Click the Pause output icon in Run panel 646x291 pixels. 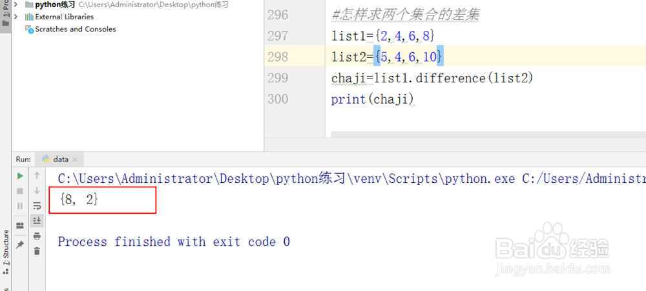pos(20,205)
